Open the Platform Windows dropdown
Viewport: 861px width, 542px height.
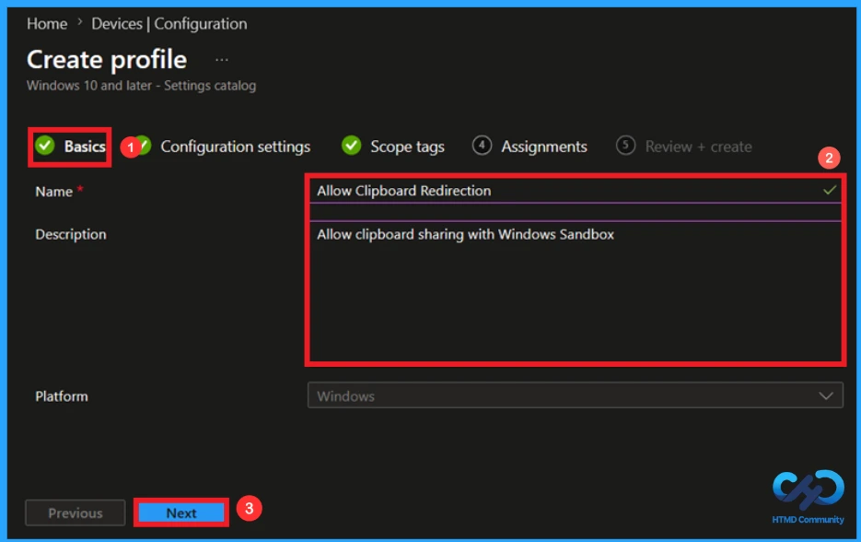point(575,395)
